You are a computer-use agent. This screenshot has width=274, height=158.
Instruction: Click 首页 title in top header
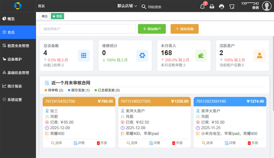point(41,6)
